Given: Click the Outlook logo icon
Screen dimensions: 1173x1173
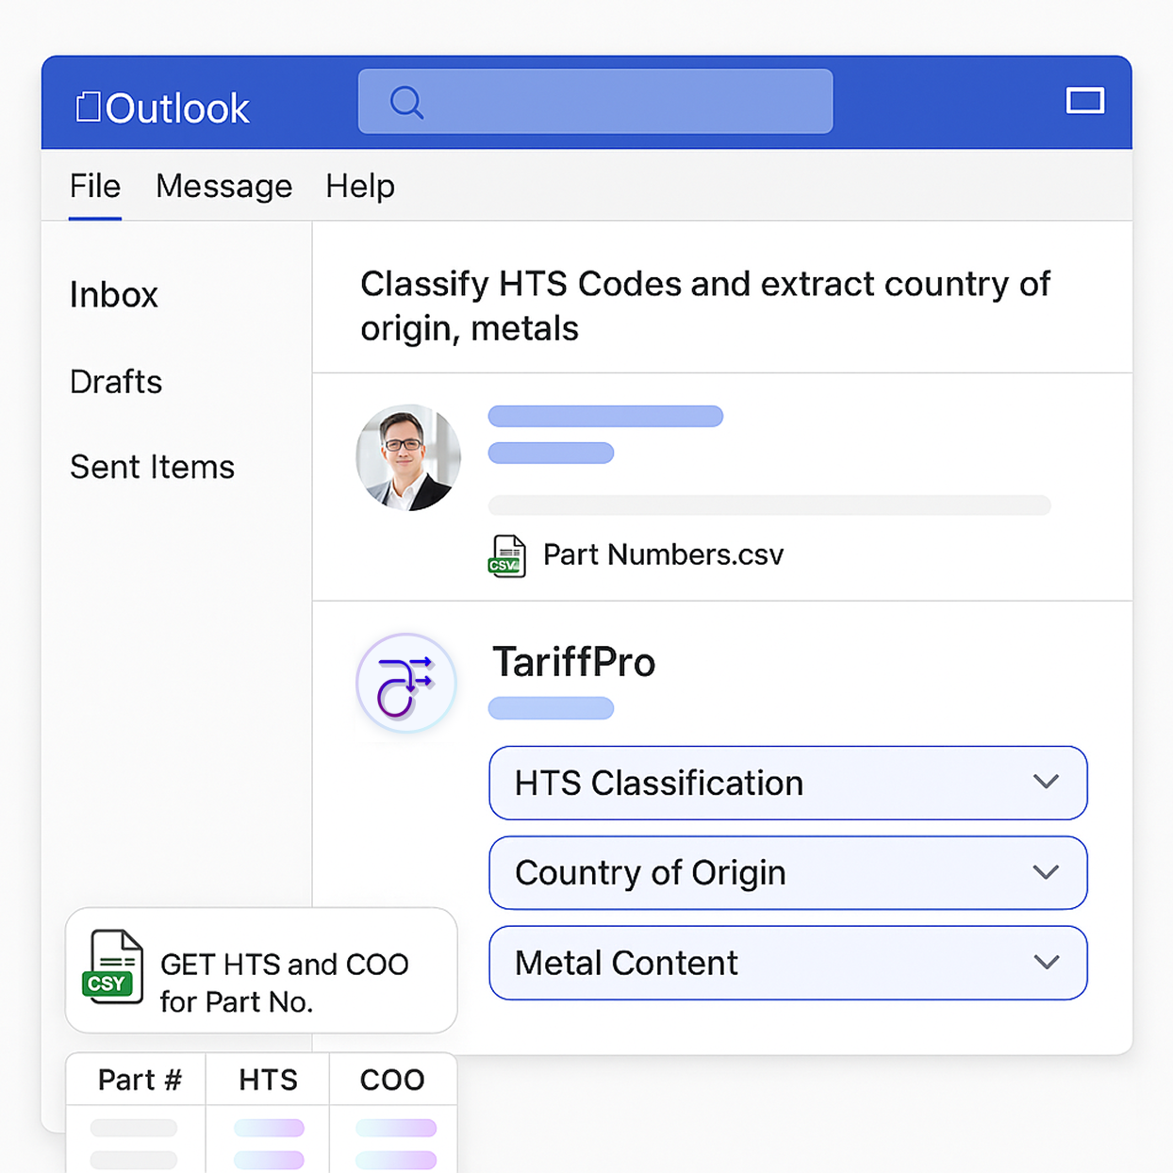Looking at the screenshot, I should (89, 107).
